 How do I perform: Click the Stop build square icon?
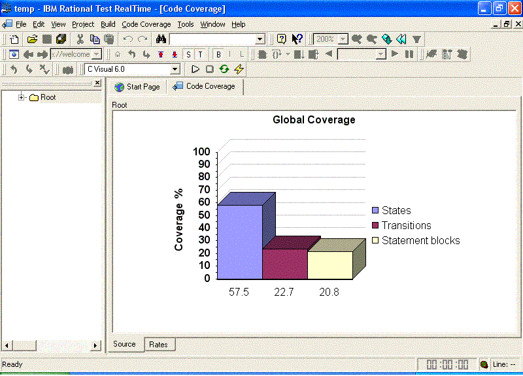210,69
